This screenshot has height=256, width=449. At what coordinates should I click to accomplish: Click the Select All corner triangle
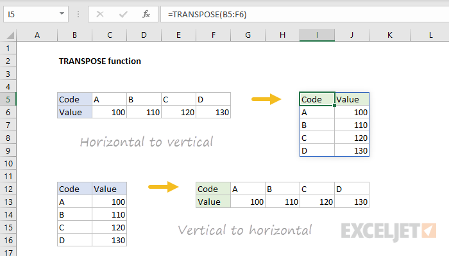10,35
